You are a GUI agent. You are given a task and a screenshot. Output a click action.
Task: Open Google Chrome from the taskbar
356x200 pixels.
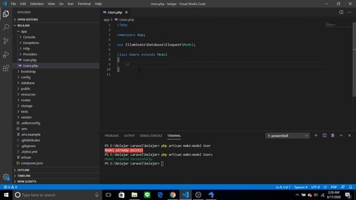pyautogui.click(x=173, y=195)
